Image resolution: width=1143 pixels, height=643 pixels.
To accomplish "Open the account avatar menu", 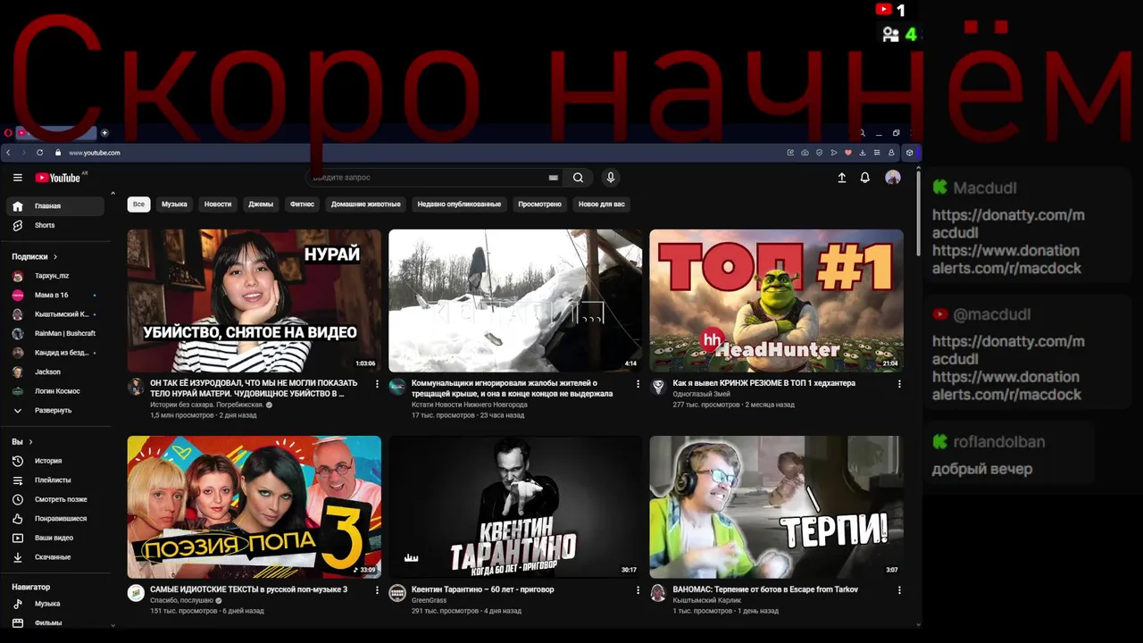I will click(x=892, y=178).
